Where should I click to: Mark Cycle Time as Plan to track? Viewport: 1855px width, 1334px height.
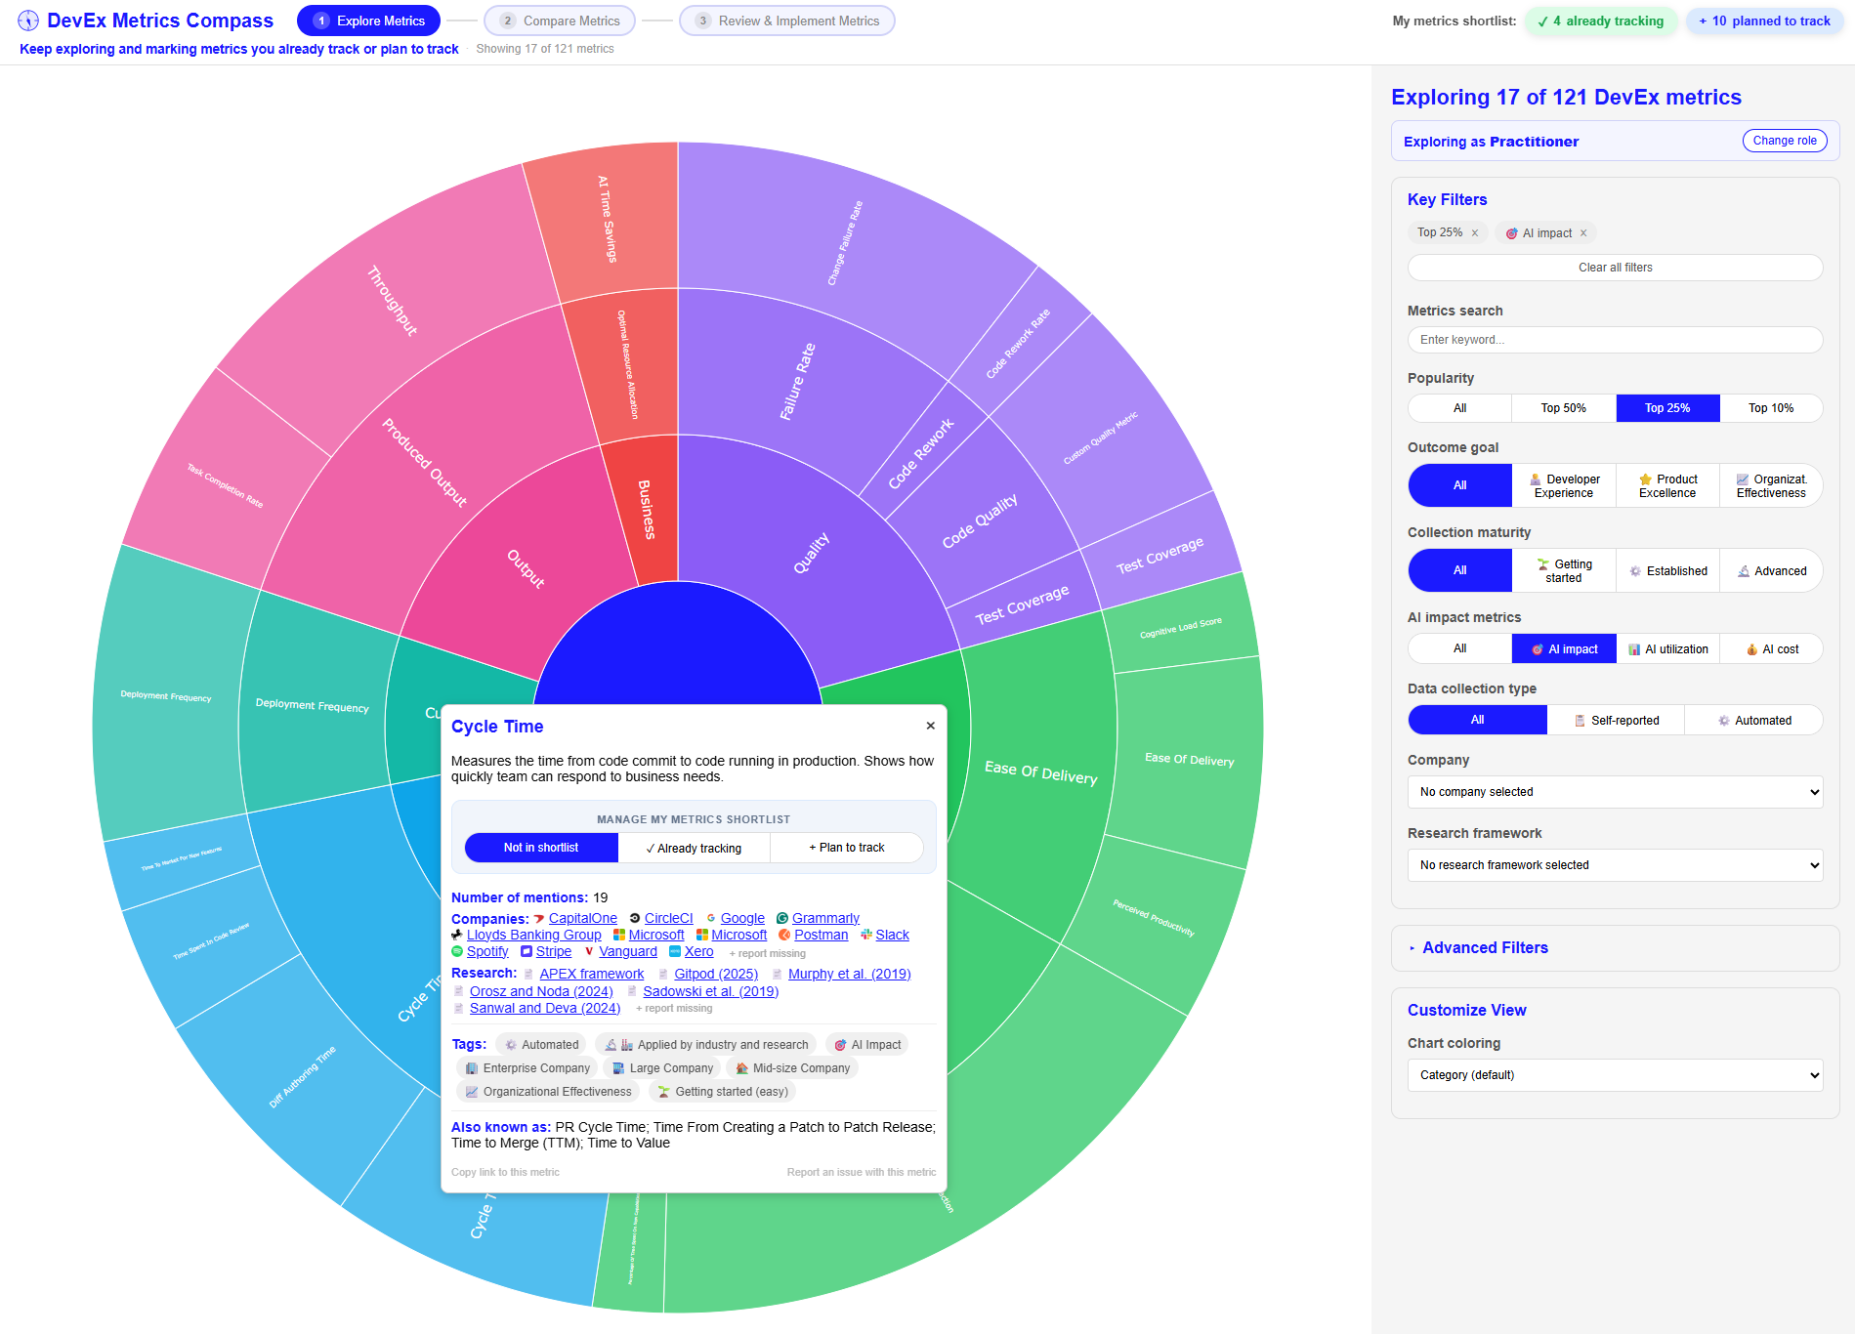pyautogui.click(x=847, y=848)
